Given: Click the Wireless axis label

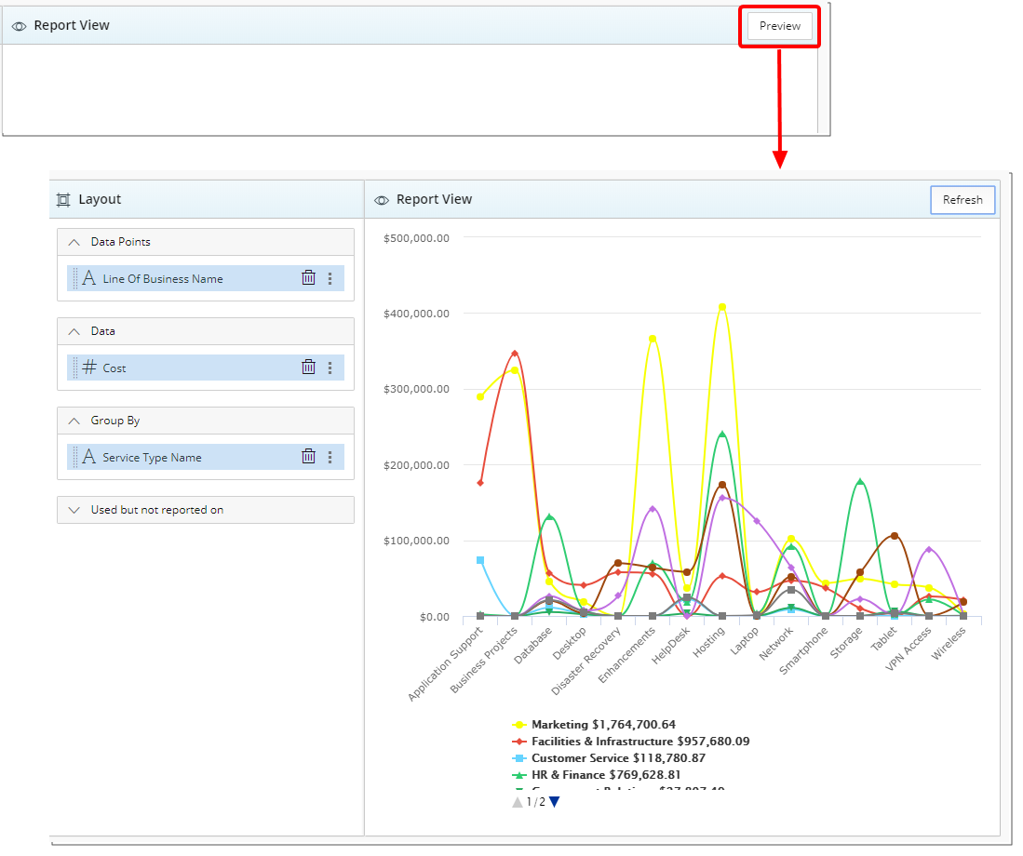Looking at the screenshot, I should pyautogui.click(x=948, y=643).
